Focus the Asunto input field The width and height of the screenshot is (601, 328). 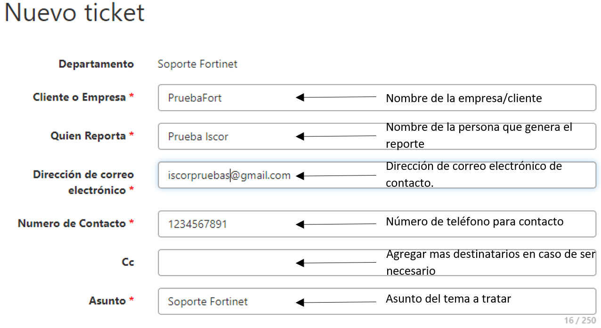coord(226,302)
